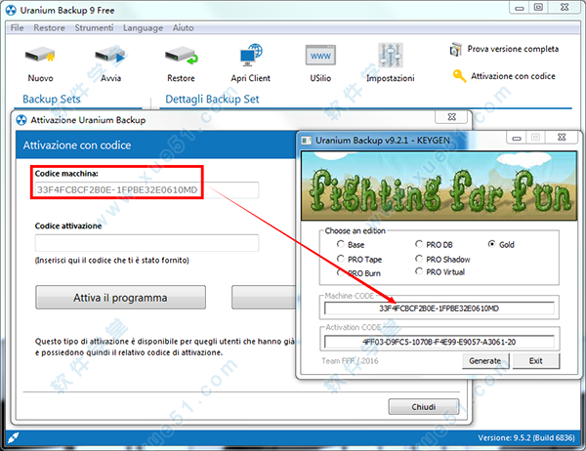
Task: Open the Restore toolbar icon
Action: pos(182,56)
